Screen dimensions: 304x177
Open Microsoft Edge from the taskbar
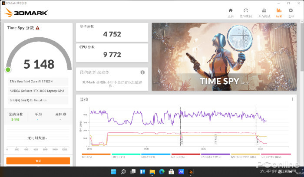coord(162,171)
